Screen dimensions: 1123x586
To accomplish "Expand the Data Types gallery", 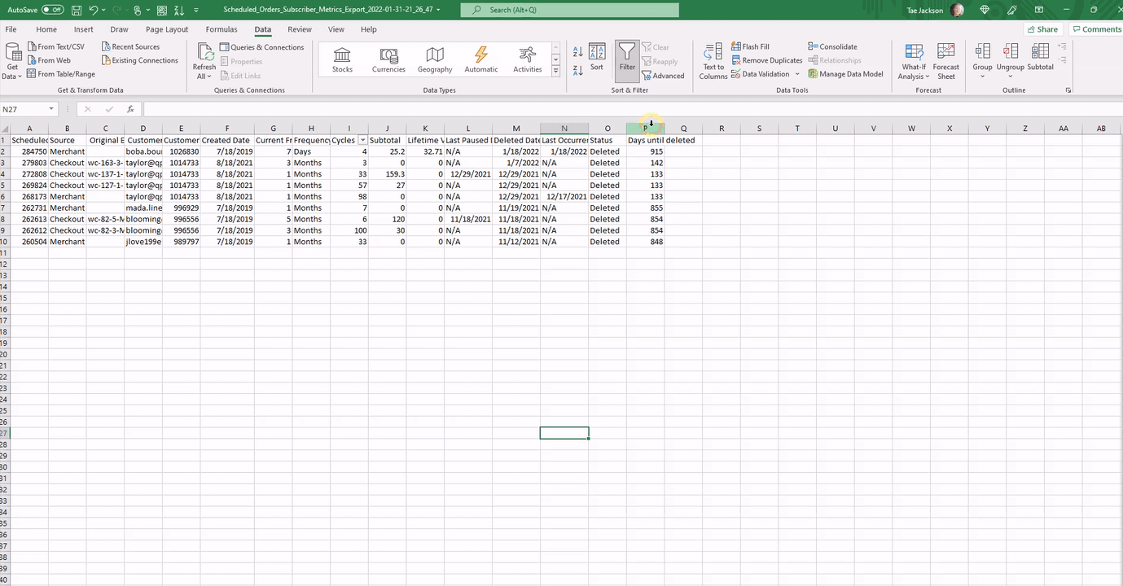I will pyautogui.click(x=556, y=72).
